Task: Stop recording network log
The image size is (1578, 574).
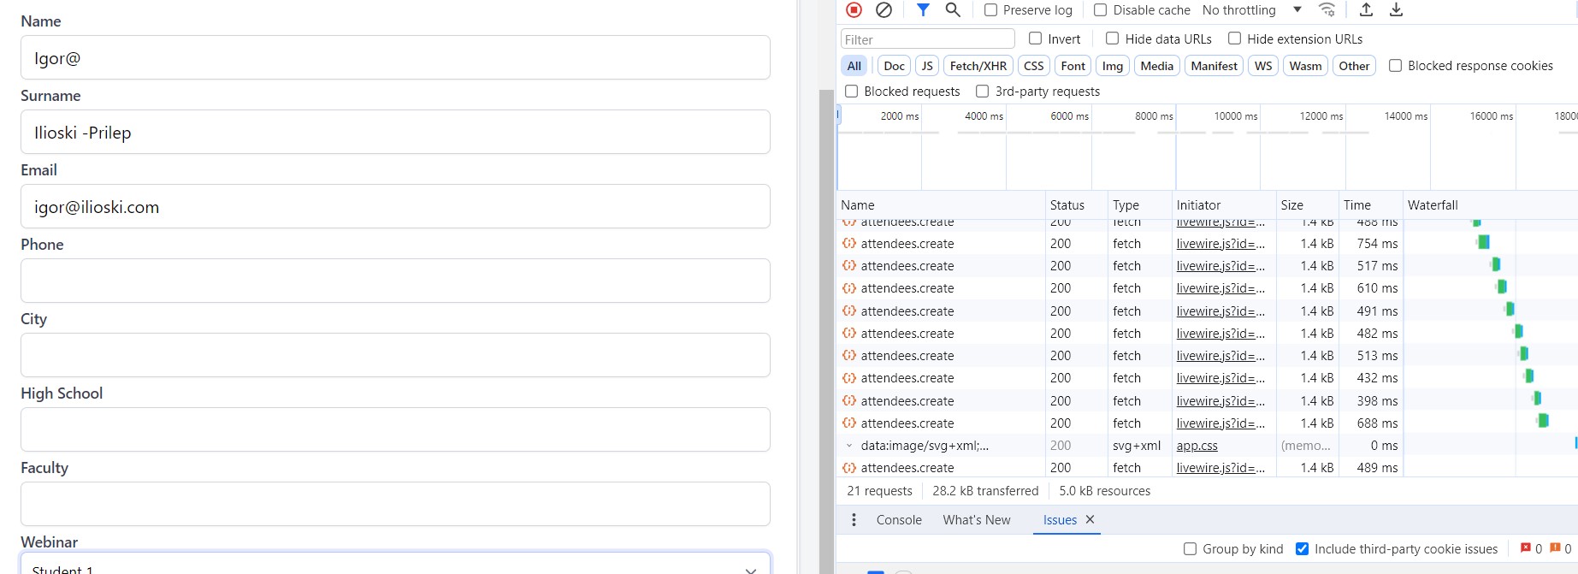Action: (854, 10)
